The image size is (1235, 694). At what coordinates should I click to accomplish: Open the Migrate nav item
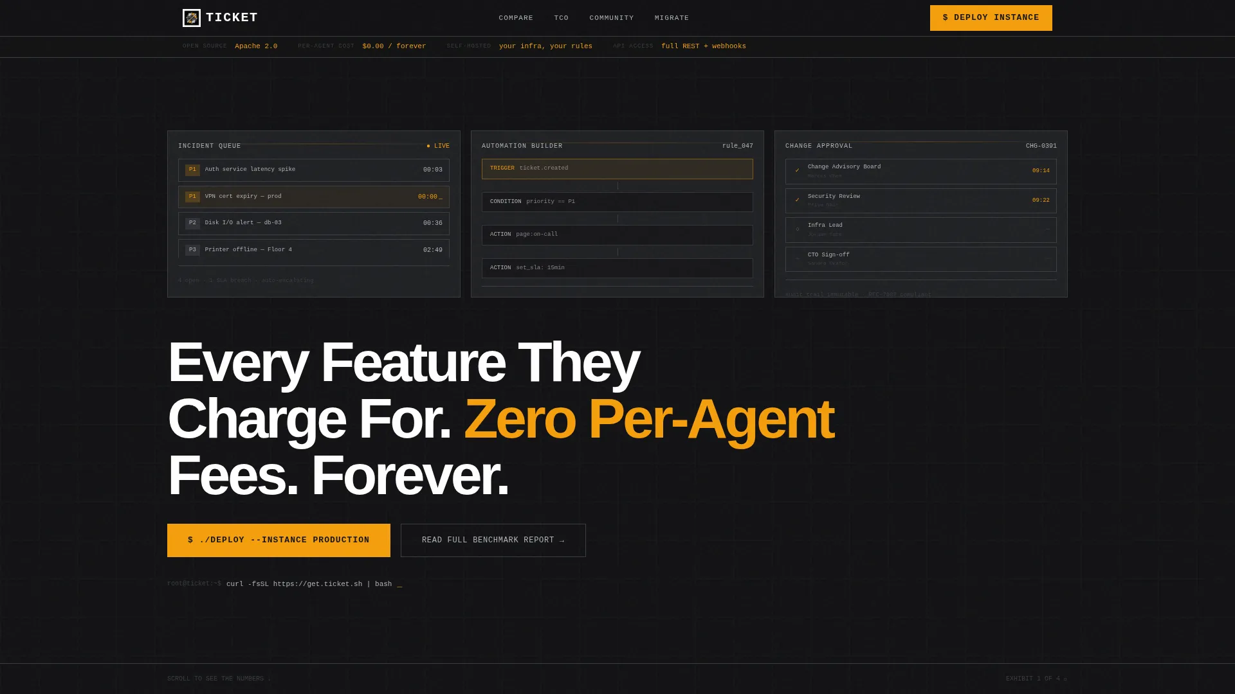click(x=672, y=18)
